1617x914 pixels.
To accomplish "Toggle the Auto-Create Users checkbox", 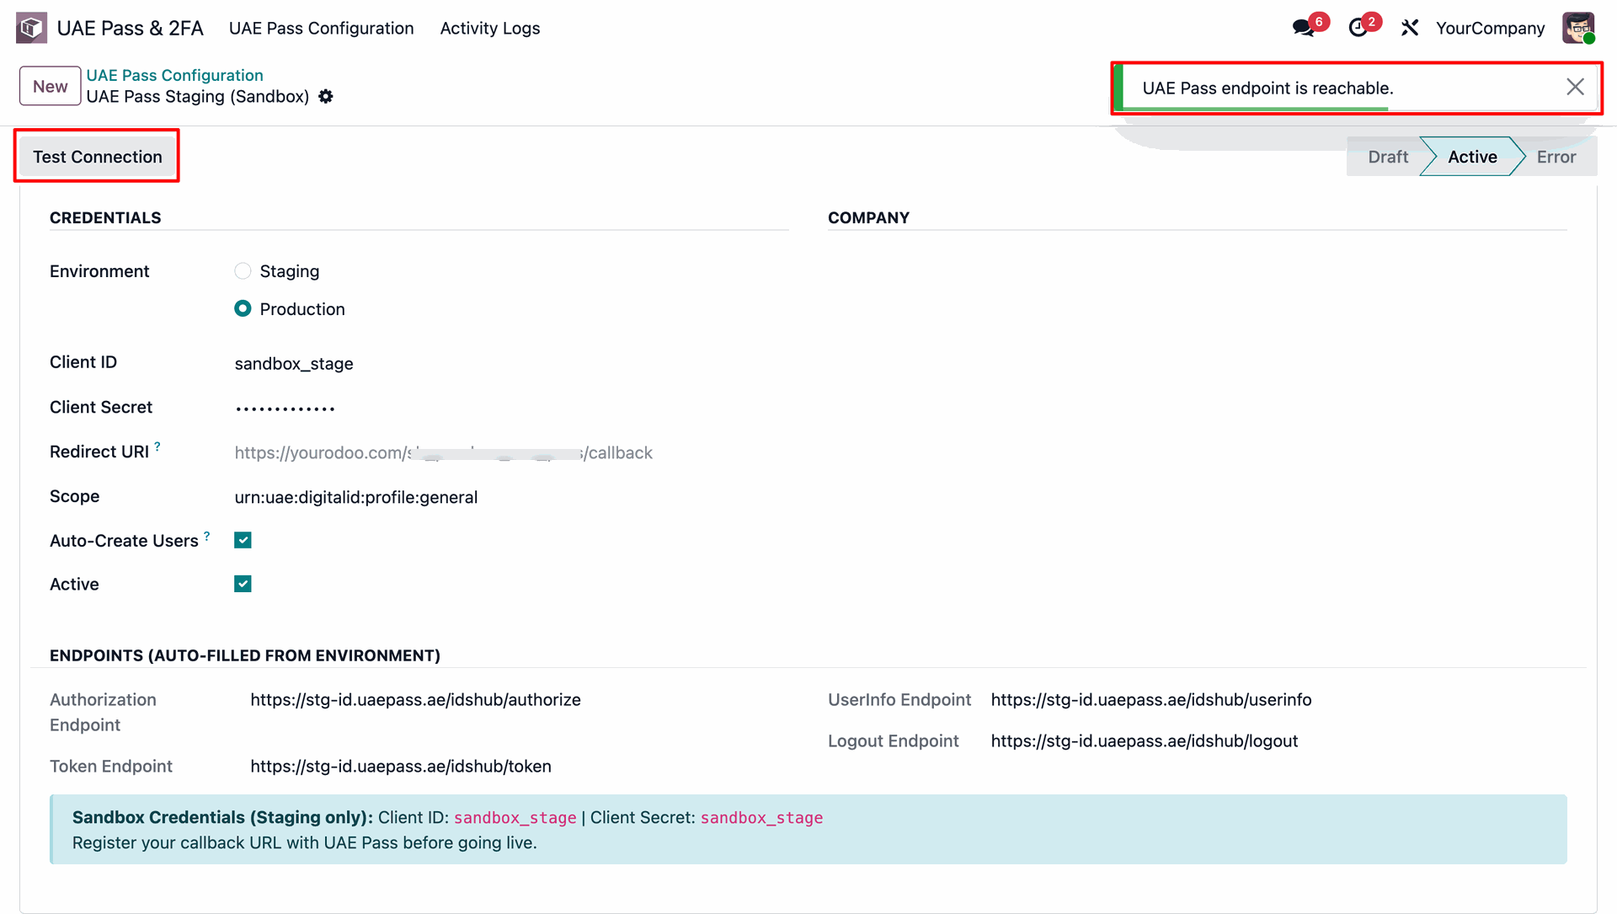I will pyautogui.click(x=243, y=540).
